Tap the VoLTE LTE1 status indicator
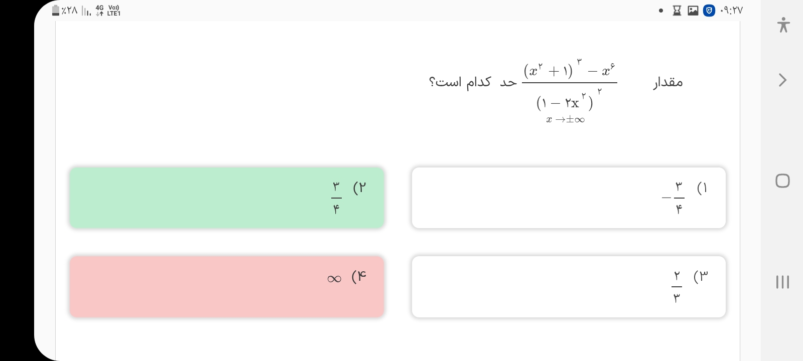The image size is (803, 361). [x=114, y=11]
